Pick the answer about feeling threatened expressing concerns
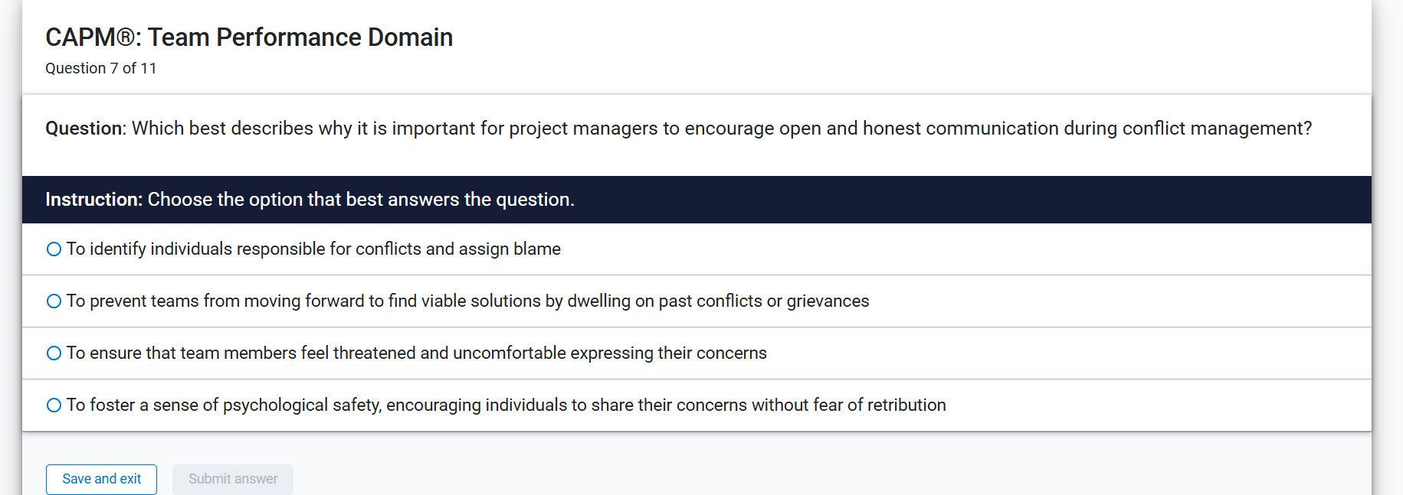 417,353
